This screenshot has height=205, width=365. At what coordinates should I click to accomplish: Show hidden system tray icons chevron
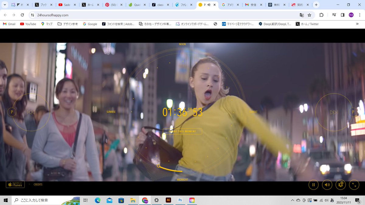click(293, 200)
